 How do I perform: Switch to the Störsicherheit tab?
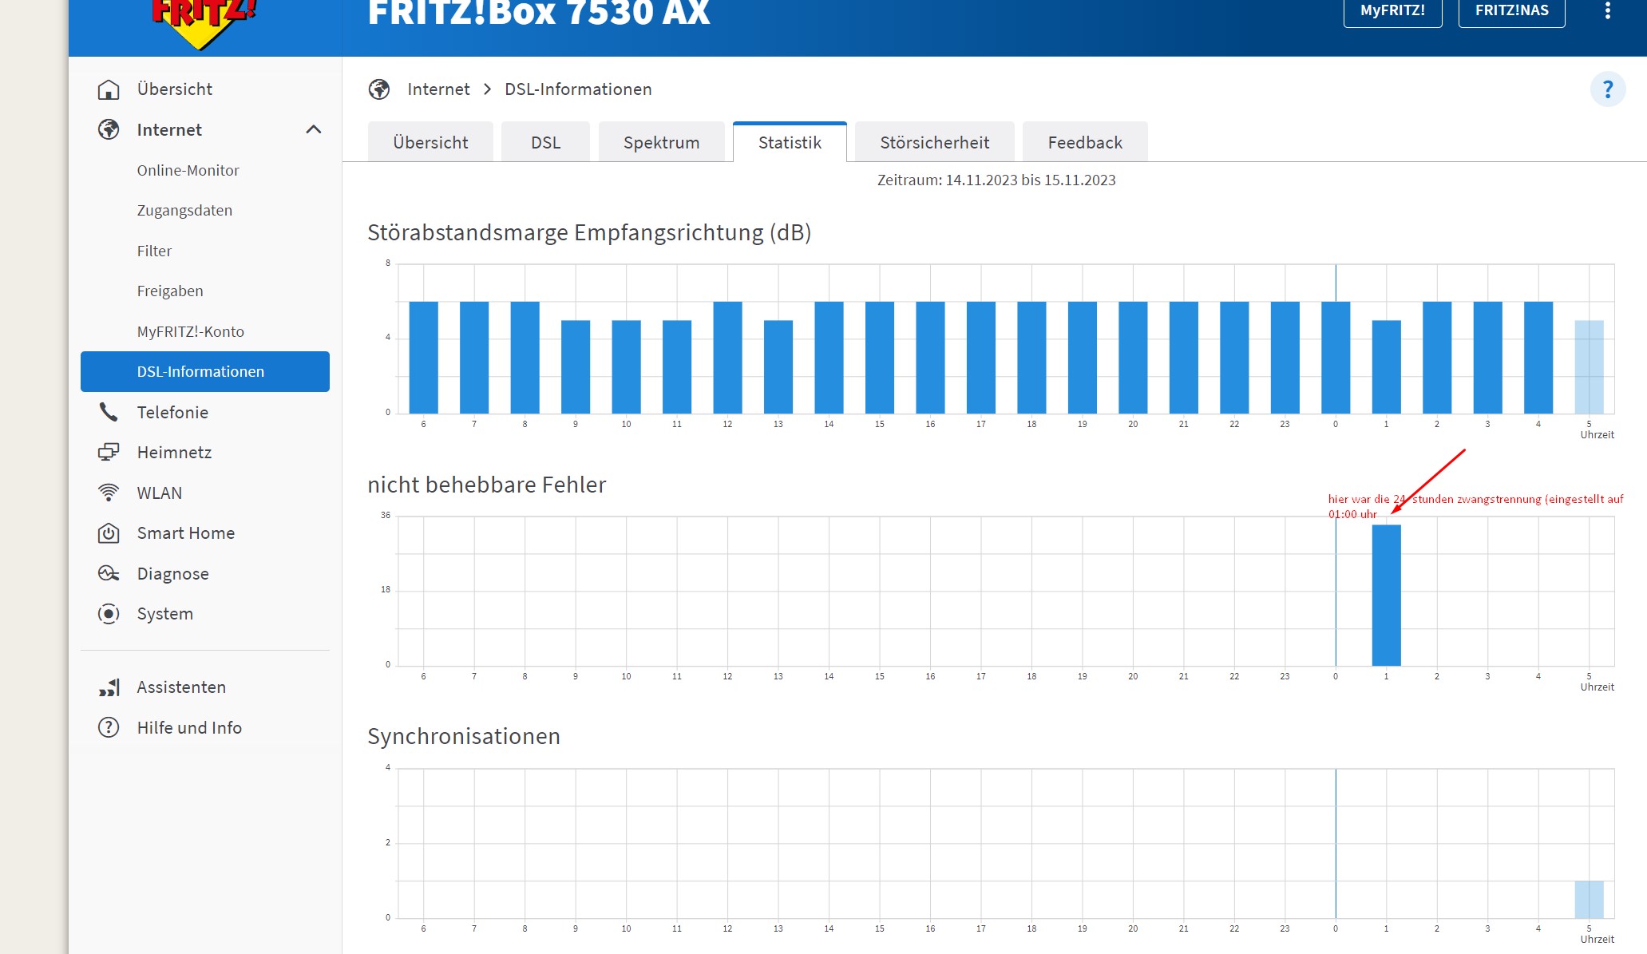click(934, 143)
